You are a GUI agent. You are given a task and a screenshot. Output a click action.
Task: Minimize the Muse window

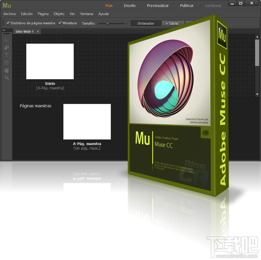[x=233, y=4]
